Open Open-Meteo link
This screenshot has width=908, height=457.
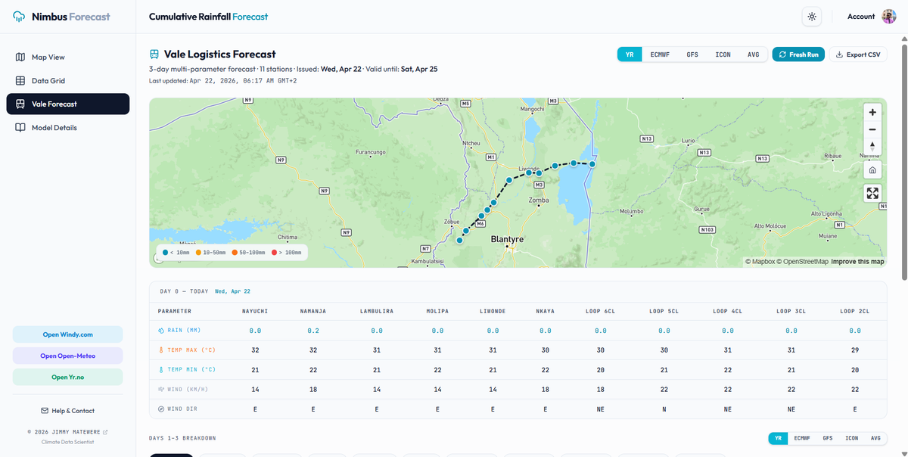tap(67, 356)
